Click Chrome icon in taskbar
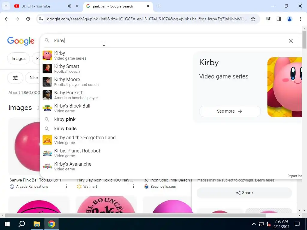307x230 pixels. pos(52,224)
